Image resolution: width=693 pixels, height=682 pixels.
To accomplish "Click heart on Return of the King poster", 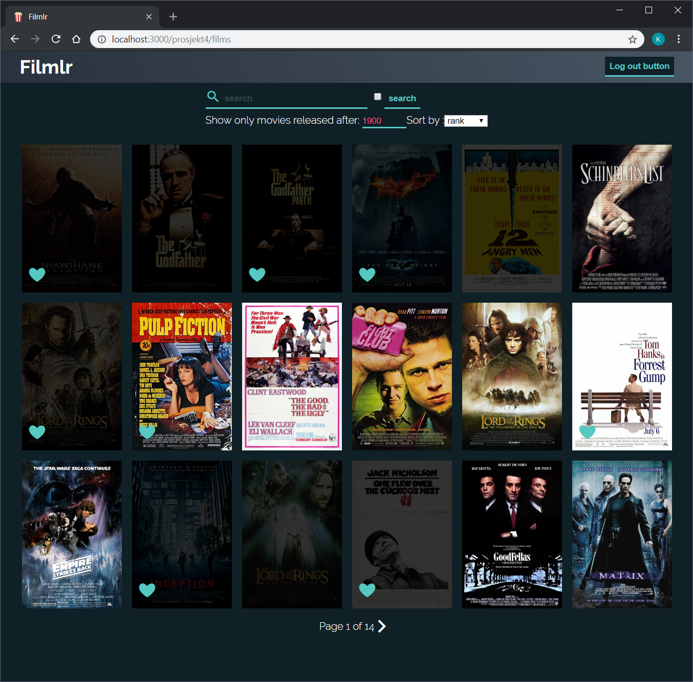I will 37,432.
